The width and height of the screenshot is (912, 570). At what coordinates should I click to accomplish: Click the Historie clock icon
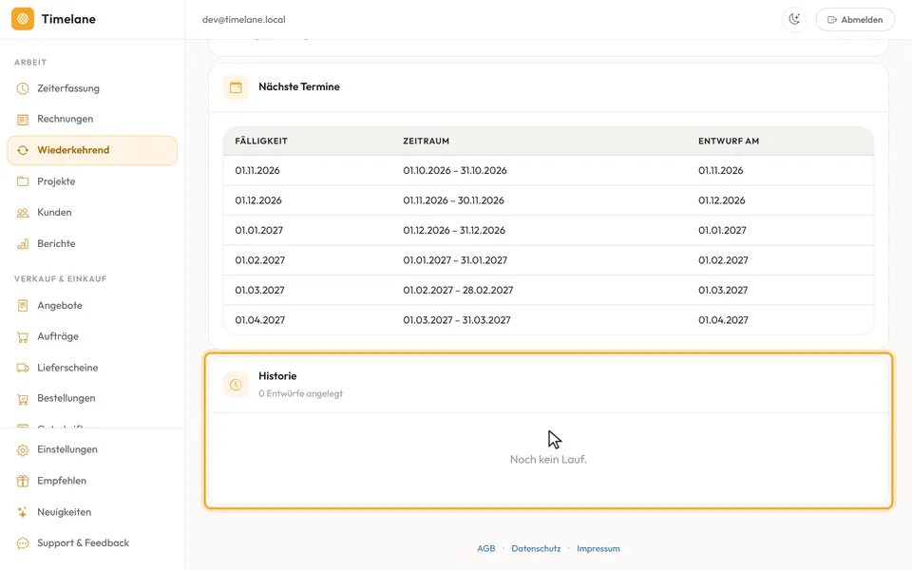(x=236, y=385)
